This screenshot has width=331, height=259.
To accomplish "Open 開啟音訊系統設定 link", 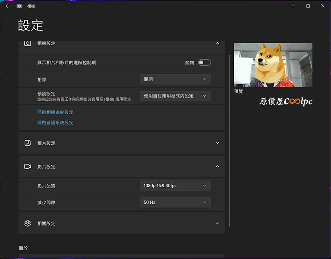I will (x=55, y=122).
